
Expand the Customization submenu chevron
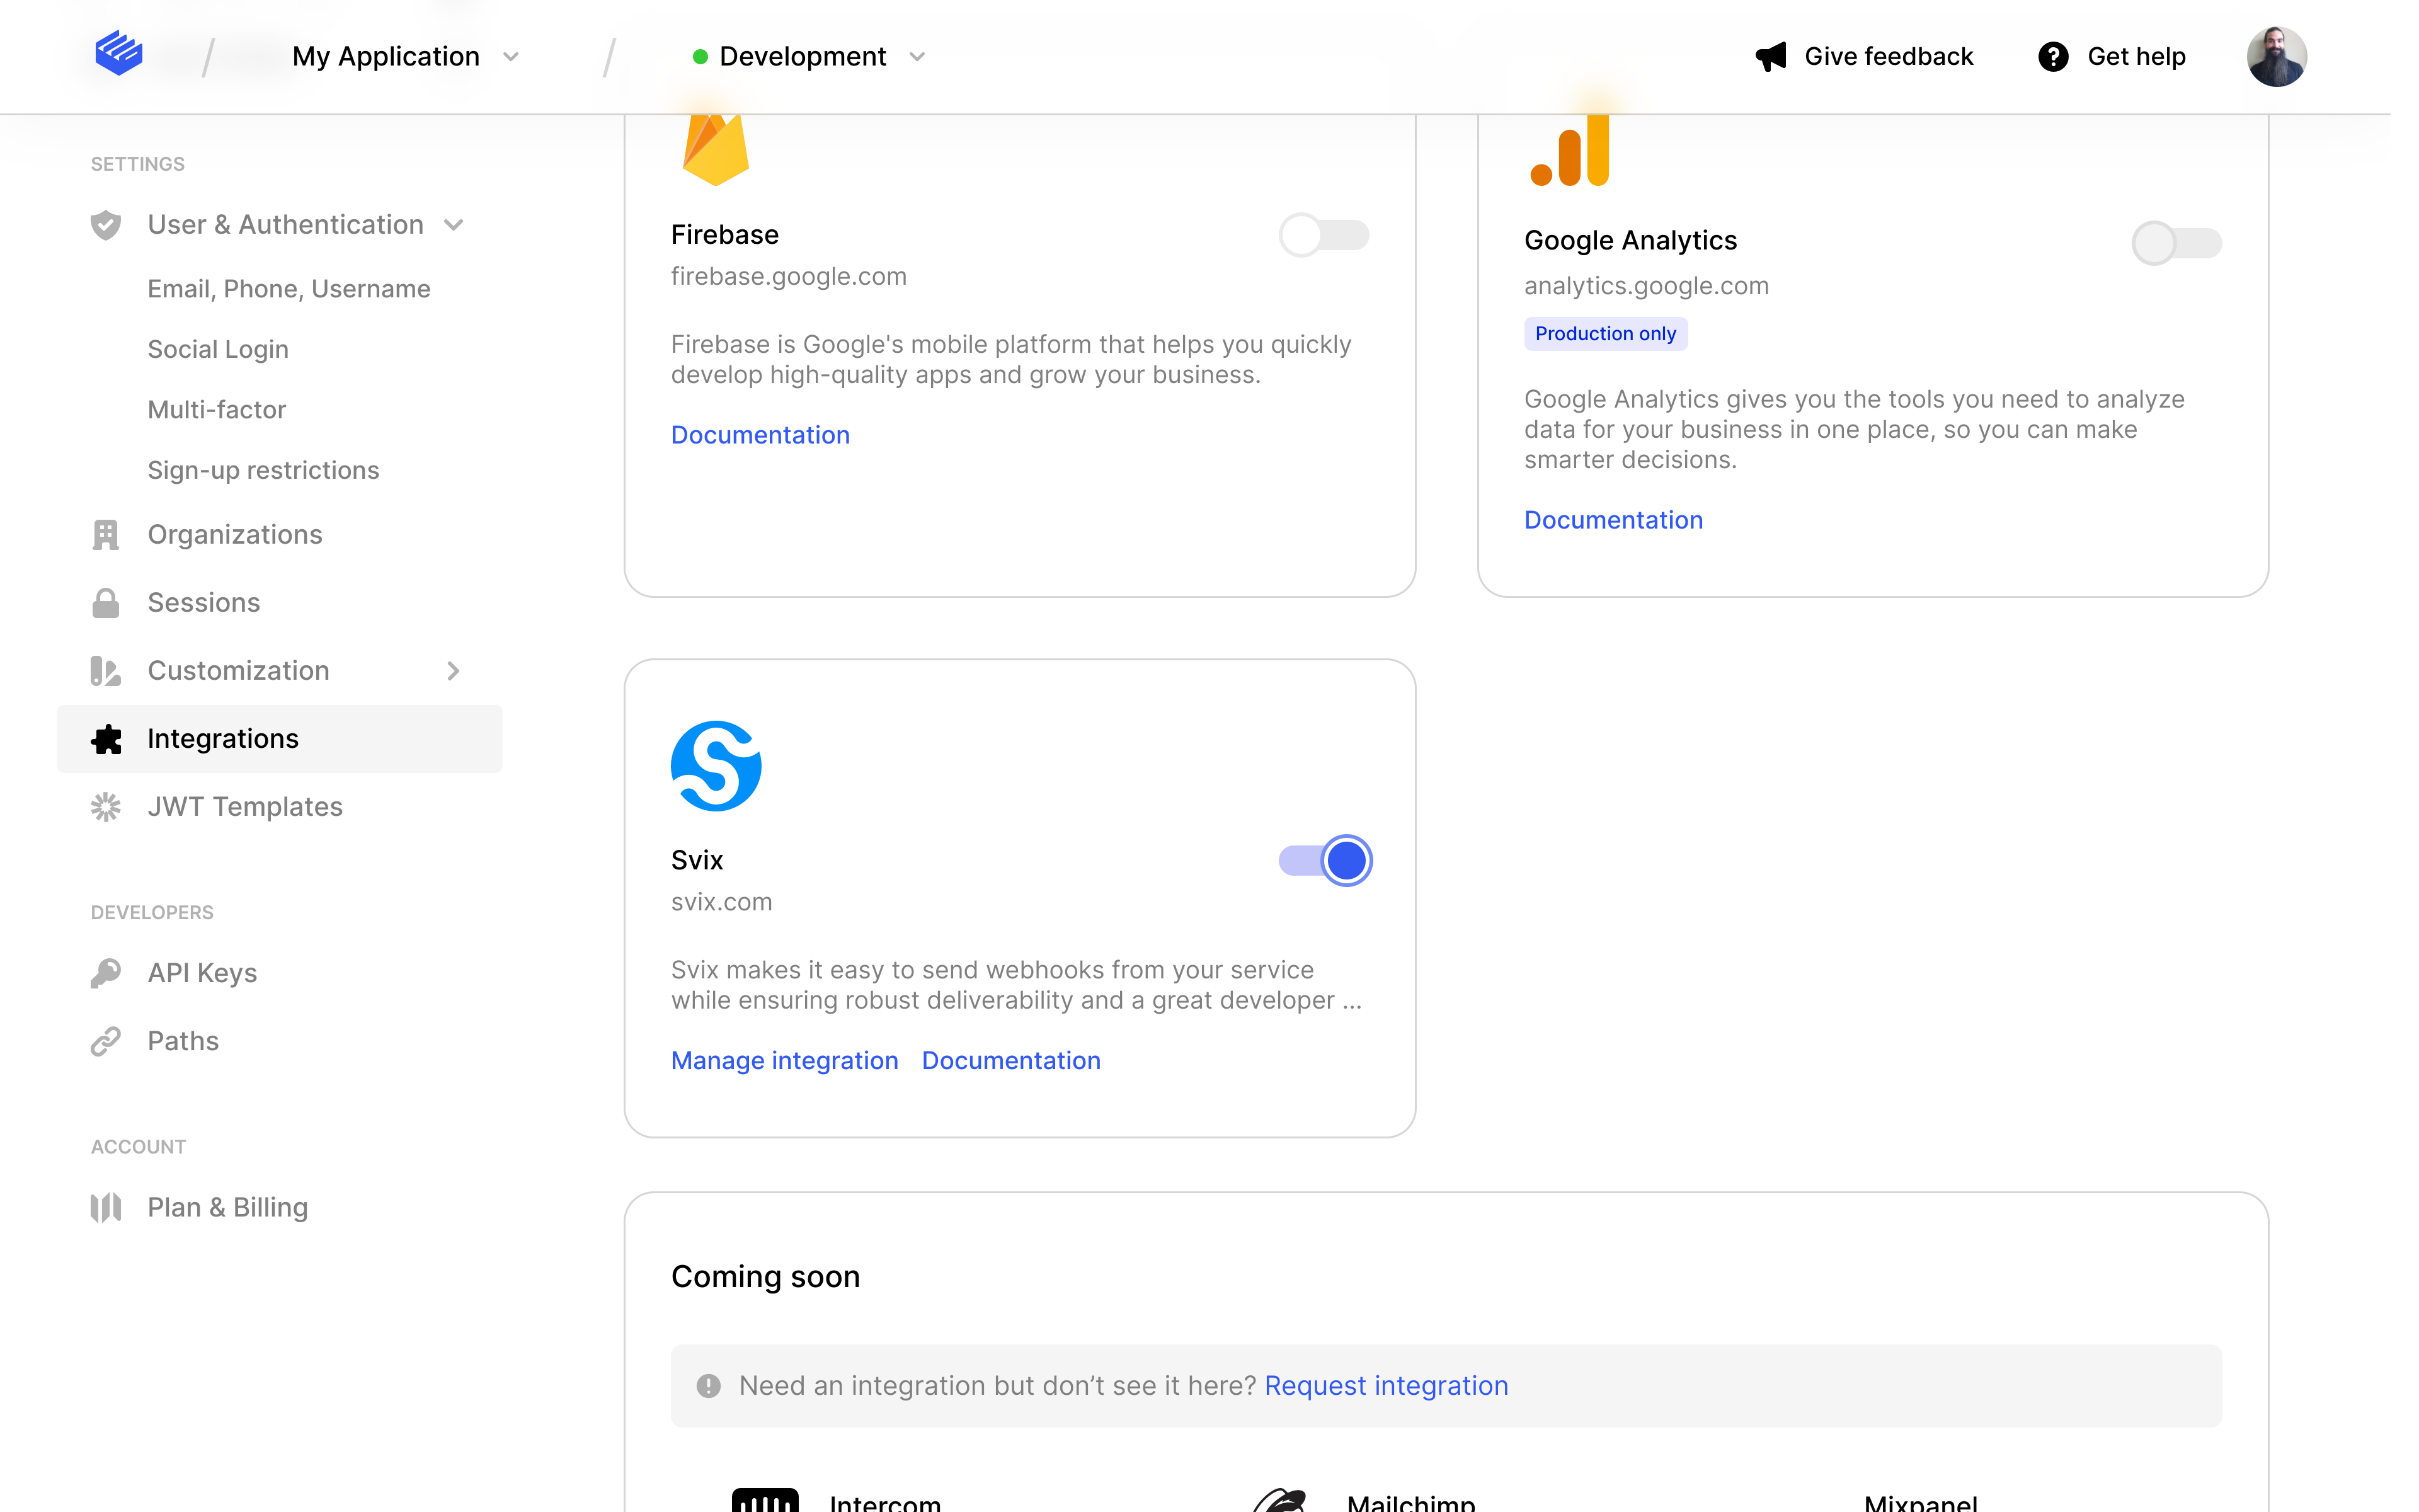tap(453, 671)
